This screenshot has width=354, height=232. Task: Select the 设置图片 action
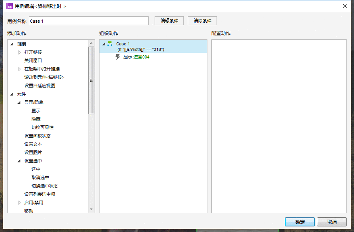click(x=33, y=152)
